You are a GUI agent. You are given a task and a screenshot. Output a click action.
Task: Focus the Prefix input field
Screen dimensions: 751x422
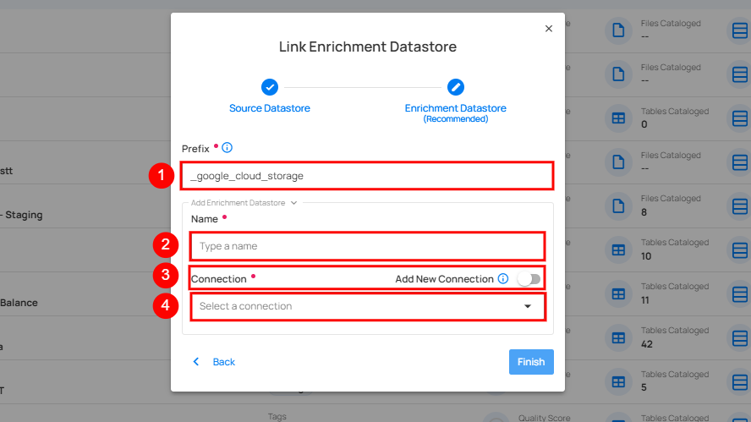point(366,176)
